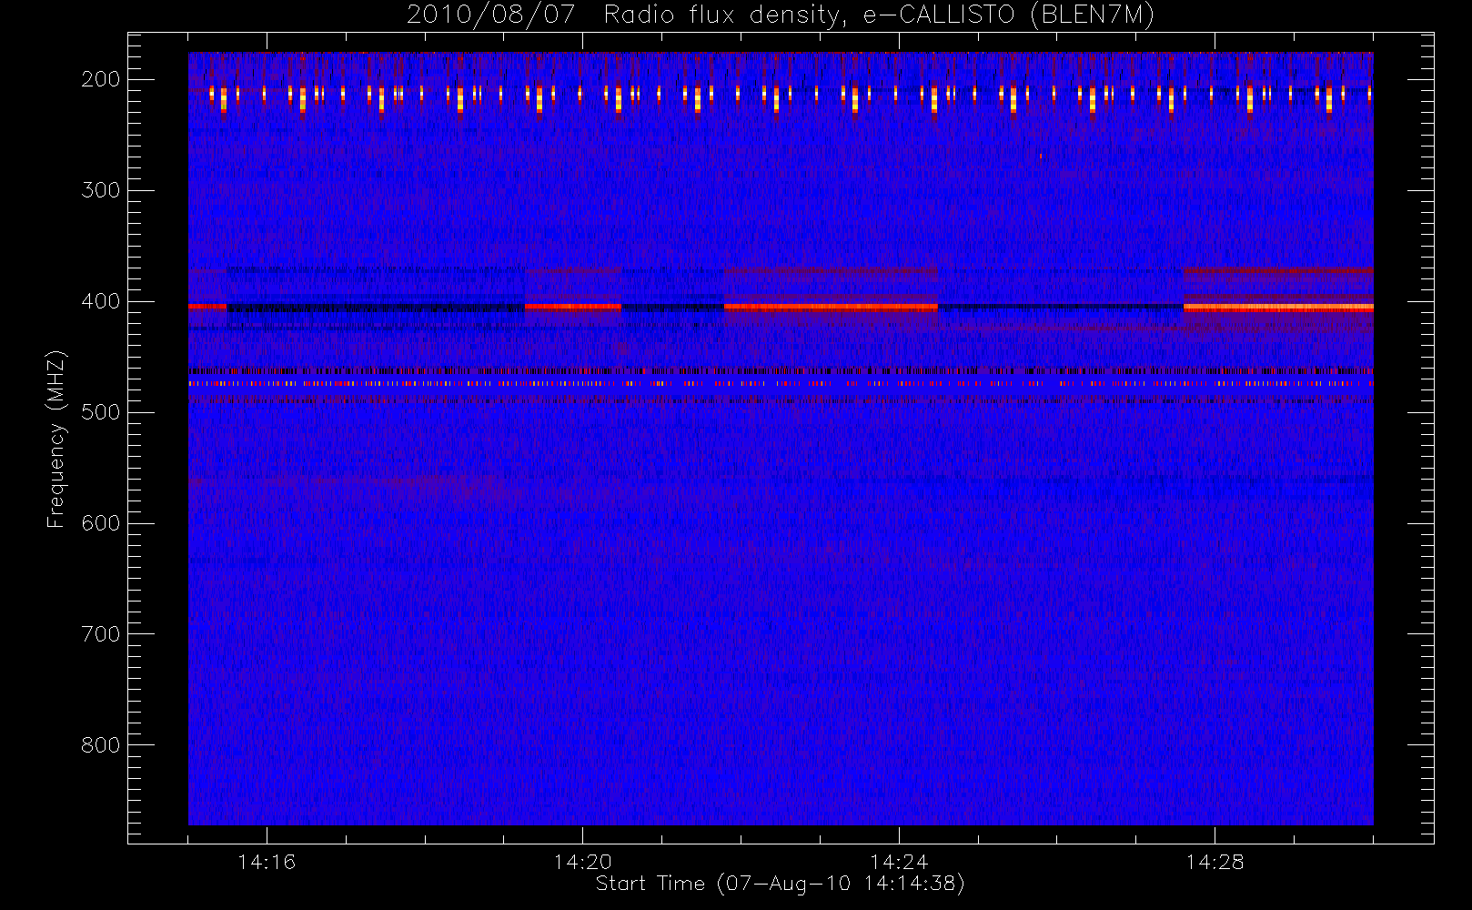This screenshot has width=1472, height=910.
Task: Click the "Start Time (07-Aug-10 14:14:38)" axis label
Action: point(780,884)
